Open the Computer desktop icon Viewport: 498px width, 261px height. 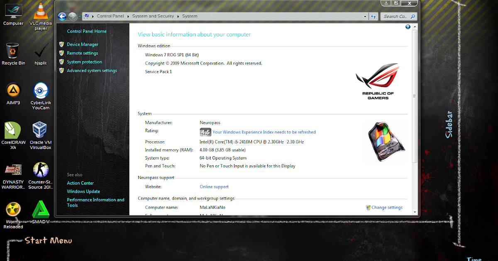(x=13, y=15)
